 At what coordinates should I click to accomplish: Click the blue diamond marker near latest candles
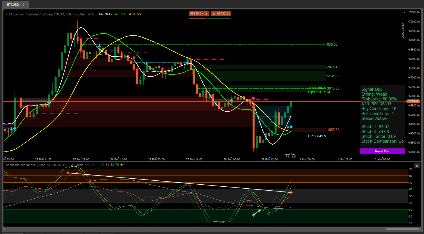[291, 127]
